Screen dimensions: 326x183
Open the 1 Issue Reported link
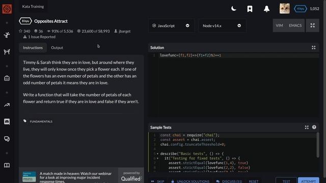point(39,37)
